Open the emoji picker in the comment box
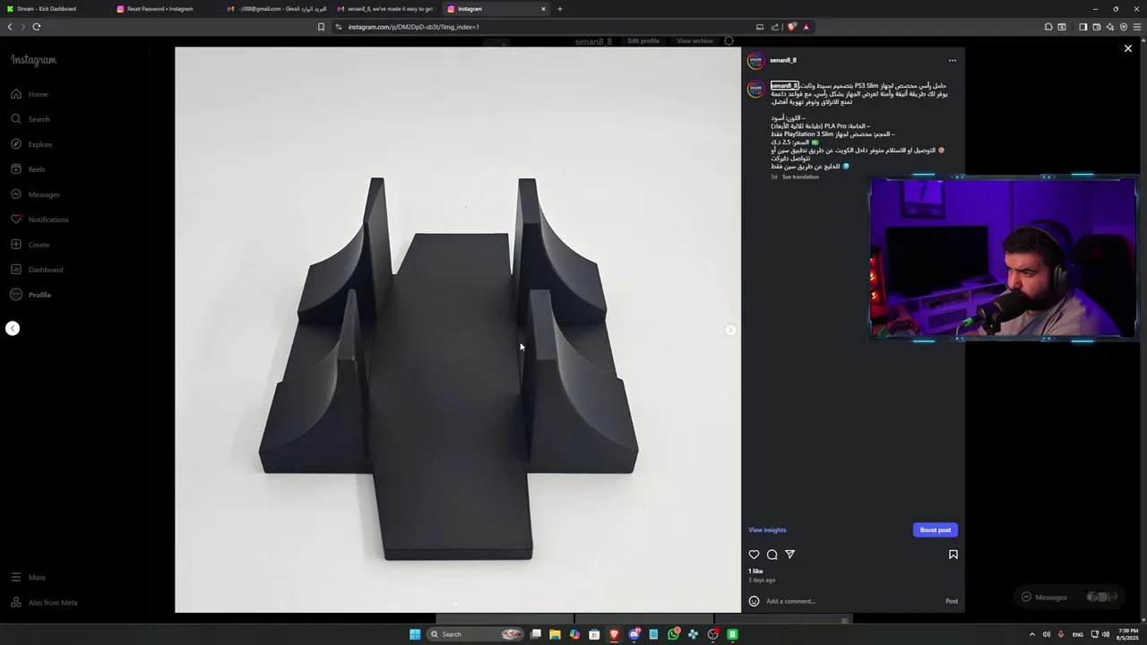Image resolution: width=1147 pixels, height=645 pixels. click(754, 601)
